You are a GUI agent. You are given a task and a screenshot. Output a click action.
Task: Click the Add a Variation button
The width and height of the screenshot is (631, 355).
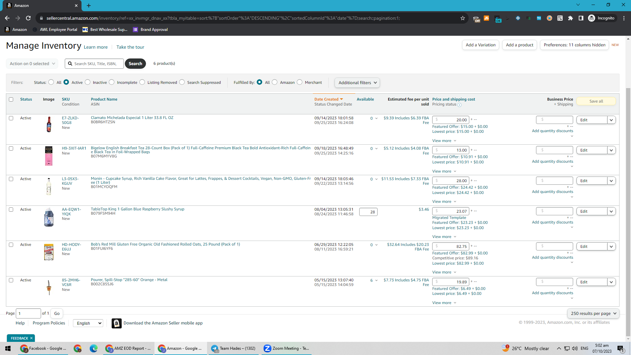click(480, 45)
